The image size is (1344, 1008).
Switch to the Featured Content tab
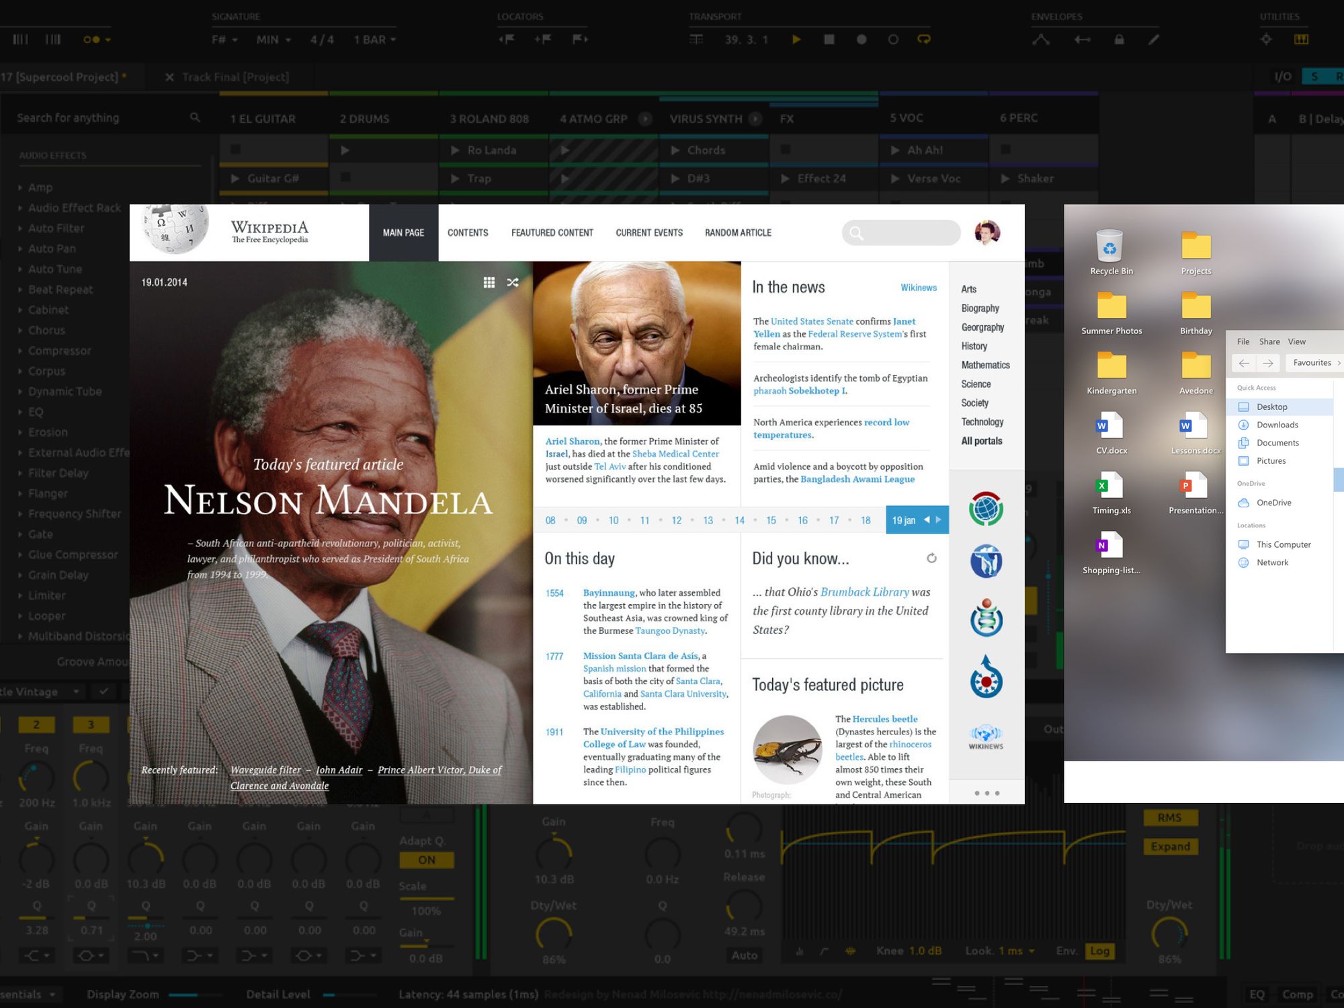pyautogui.click(x=552, y=233)
